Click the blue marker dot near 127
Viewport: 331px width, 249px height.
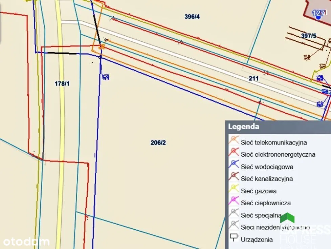[x=318, y=17]
